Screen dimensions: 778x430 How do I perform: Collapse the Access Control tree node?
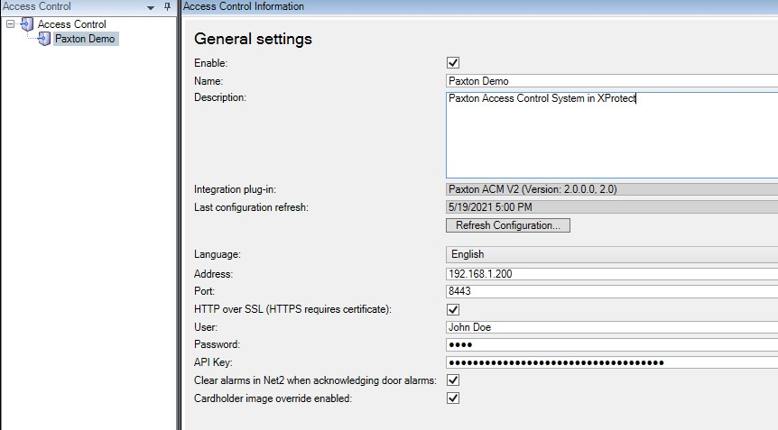click(x=10, y=23)
